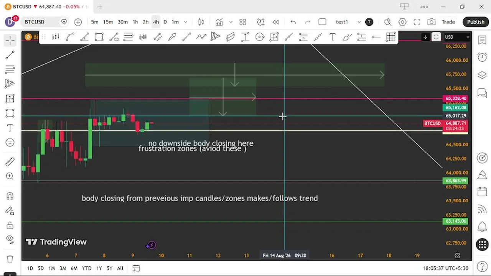Toggle fullscreen mode
Viewport: 491px width, 276px height.
coord(417,22)
